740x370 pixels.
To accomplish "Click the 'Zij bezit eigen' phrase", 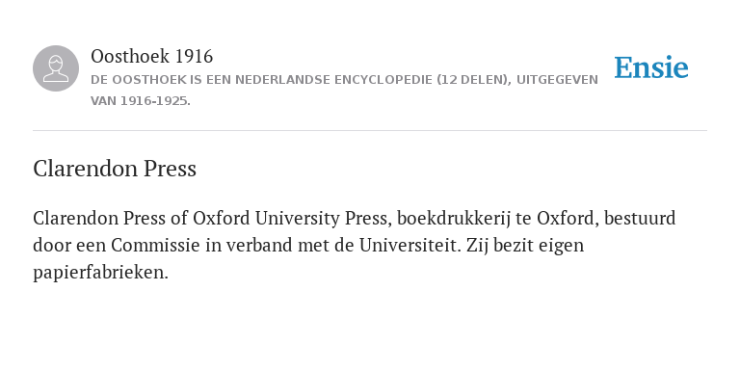I will click(525, 246).
